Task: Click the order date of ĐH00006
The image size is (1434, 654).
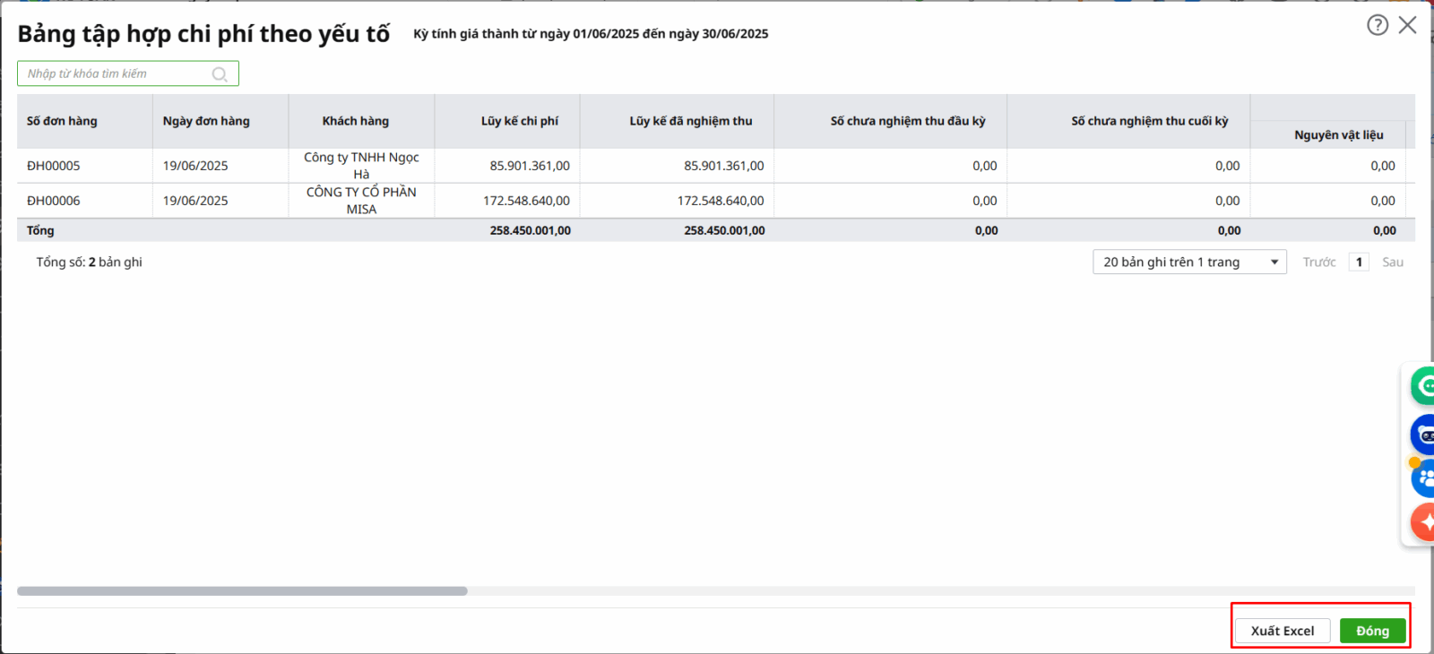Action: [x=195, y=201]
